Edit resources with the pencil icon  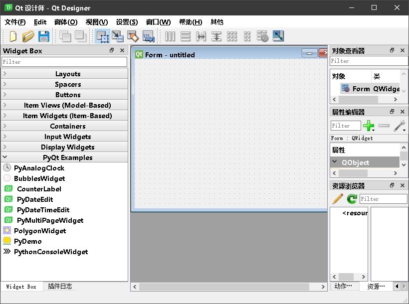tap(338, 199)
